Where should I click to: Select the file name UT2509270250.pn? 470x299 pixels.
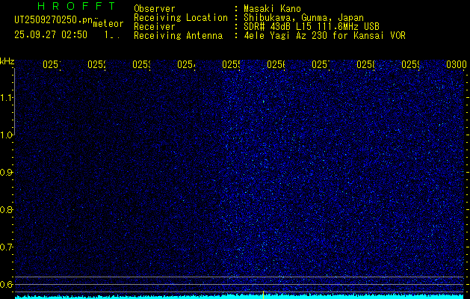pos(54,20)
